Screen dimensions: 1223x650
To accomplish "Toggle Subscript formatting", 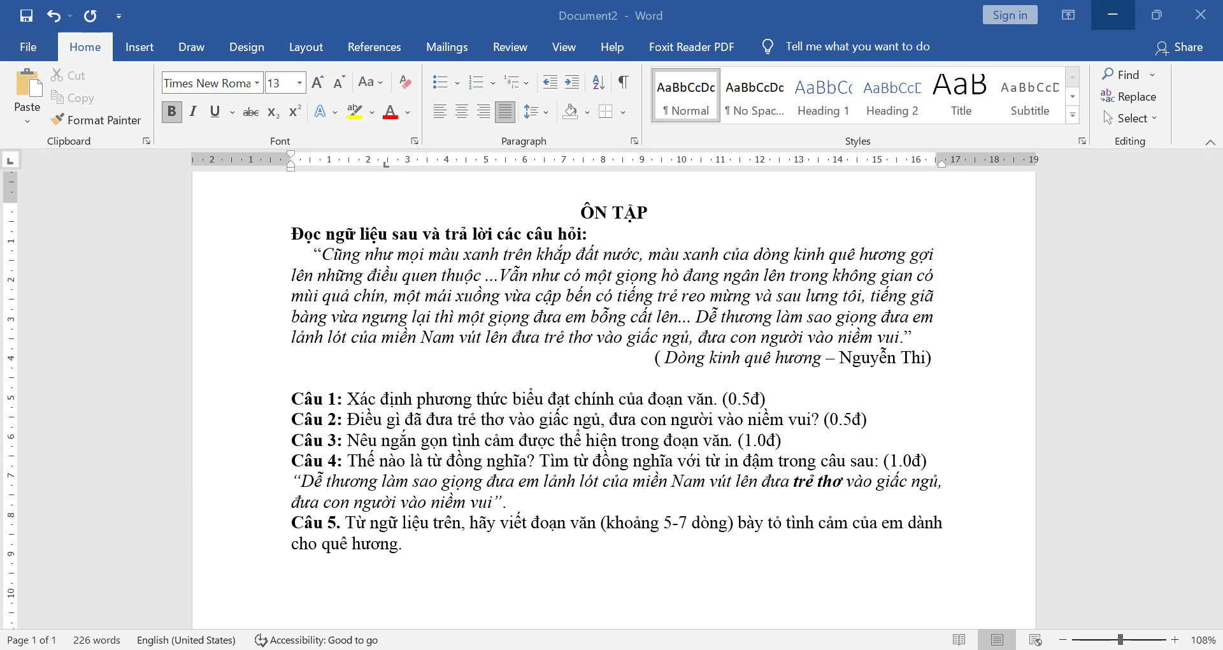I will (273, 112).
